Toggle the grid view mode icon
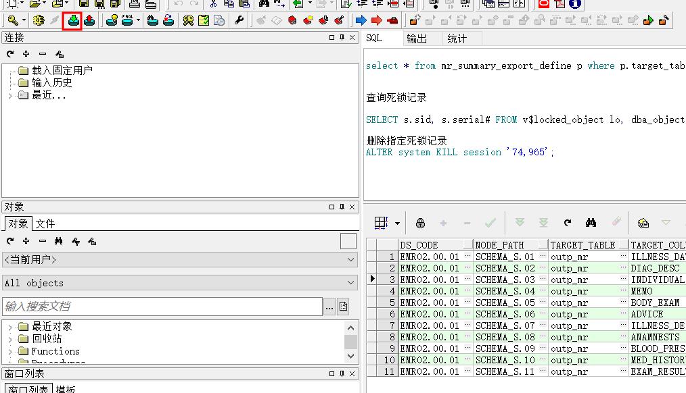 click(381, 223)
